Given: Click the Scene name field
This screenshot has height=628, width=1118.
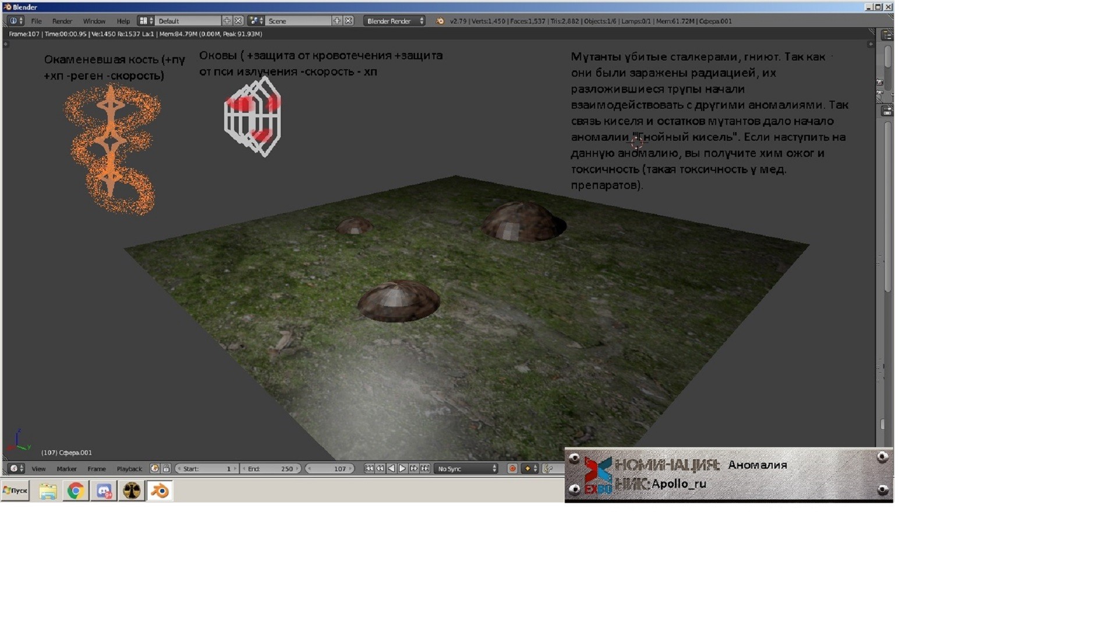Looking at the screenshot, I should click(x=299, y=21).
